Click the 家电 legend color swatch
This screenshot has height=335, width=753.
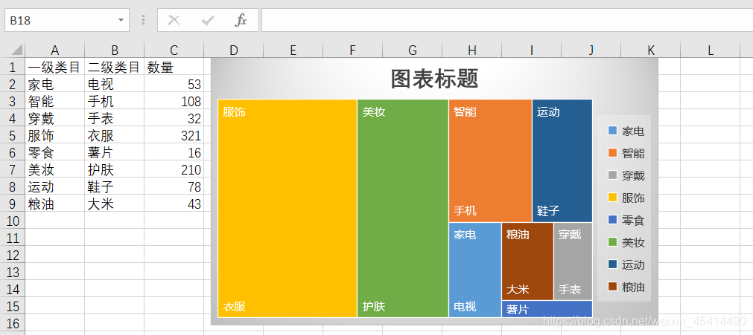click(612, 131)
